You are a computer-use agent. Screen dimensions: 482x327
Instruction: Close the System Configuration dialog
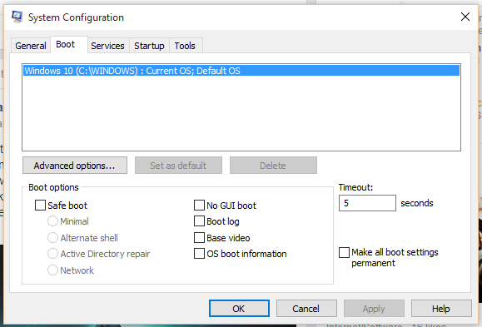[465, 17]
